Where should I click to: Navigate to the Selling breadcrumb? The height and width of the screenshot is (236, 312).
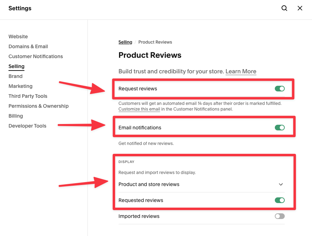125,42
